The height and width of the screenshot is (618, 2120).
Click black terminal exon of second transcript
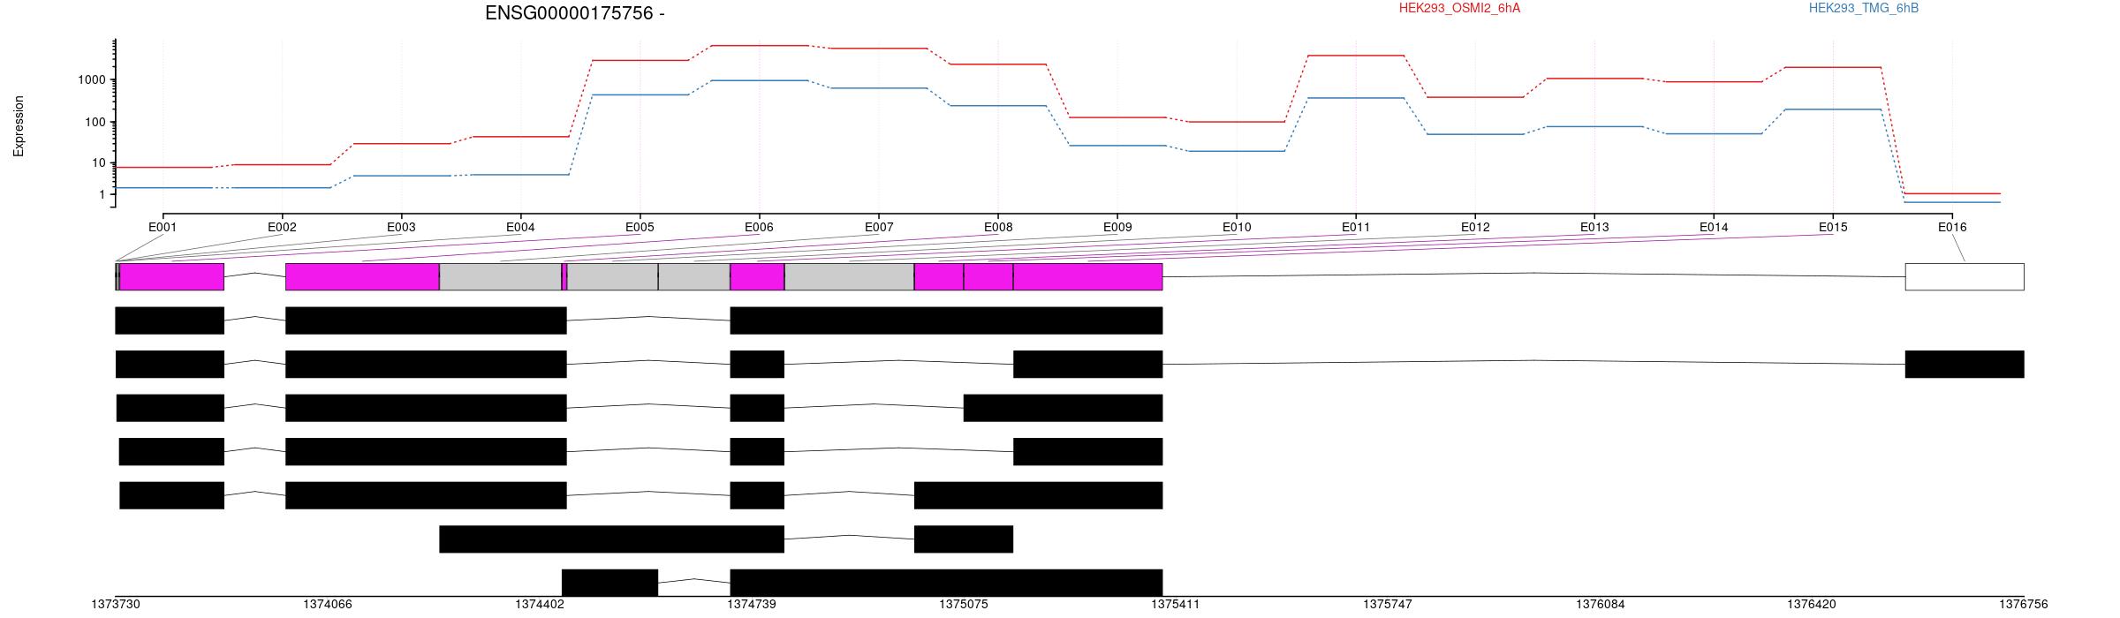(x=1965, y=364)
